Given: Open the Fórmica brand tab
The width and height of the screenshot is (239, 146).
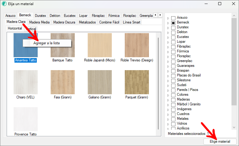Looking at the screenshot, I should pos(114,16).
